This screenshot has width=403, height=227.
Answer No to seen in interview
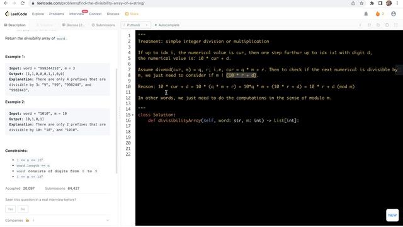tap(23, 209)
